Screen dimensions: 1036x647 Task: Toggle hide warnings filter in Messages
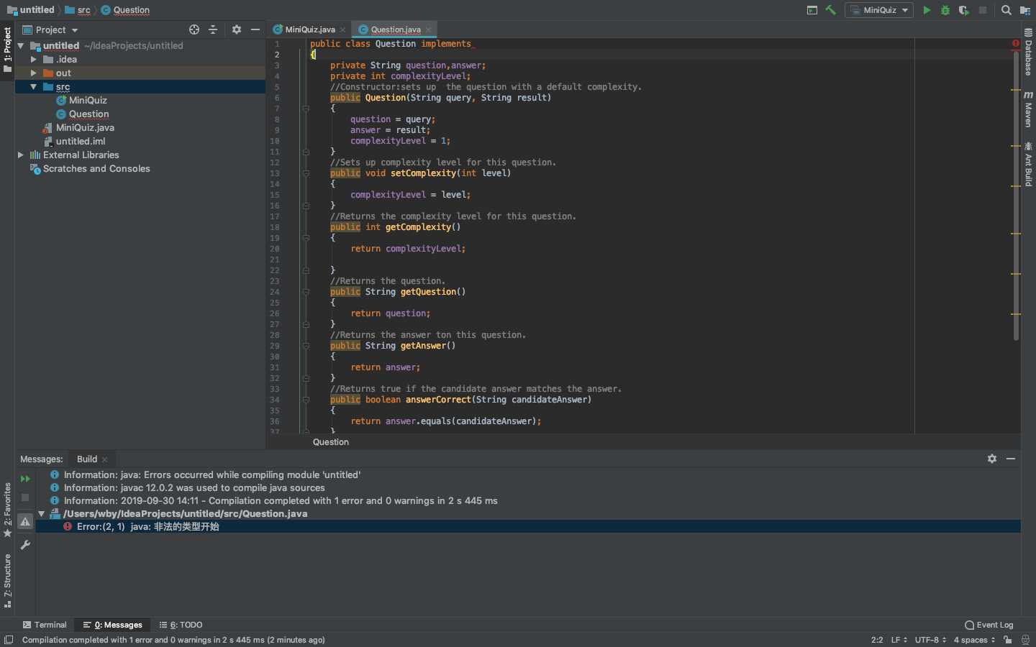(25, 522)
